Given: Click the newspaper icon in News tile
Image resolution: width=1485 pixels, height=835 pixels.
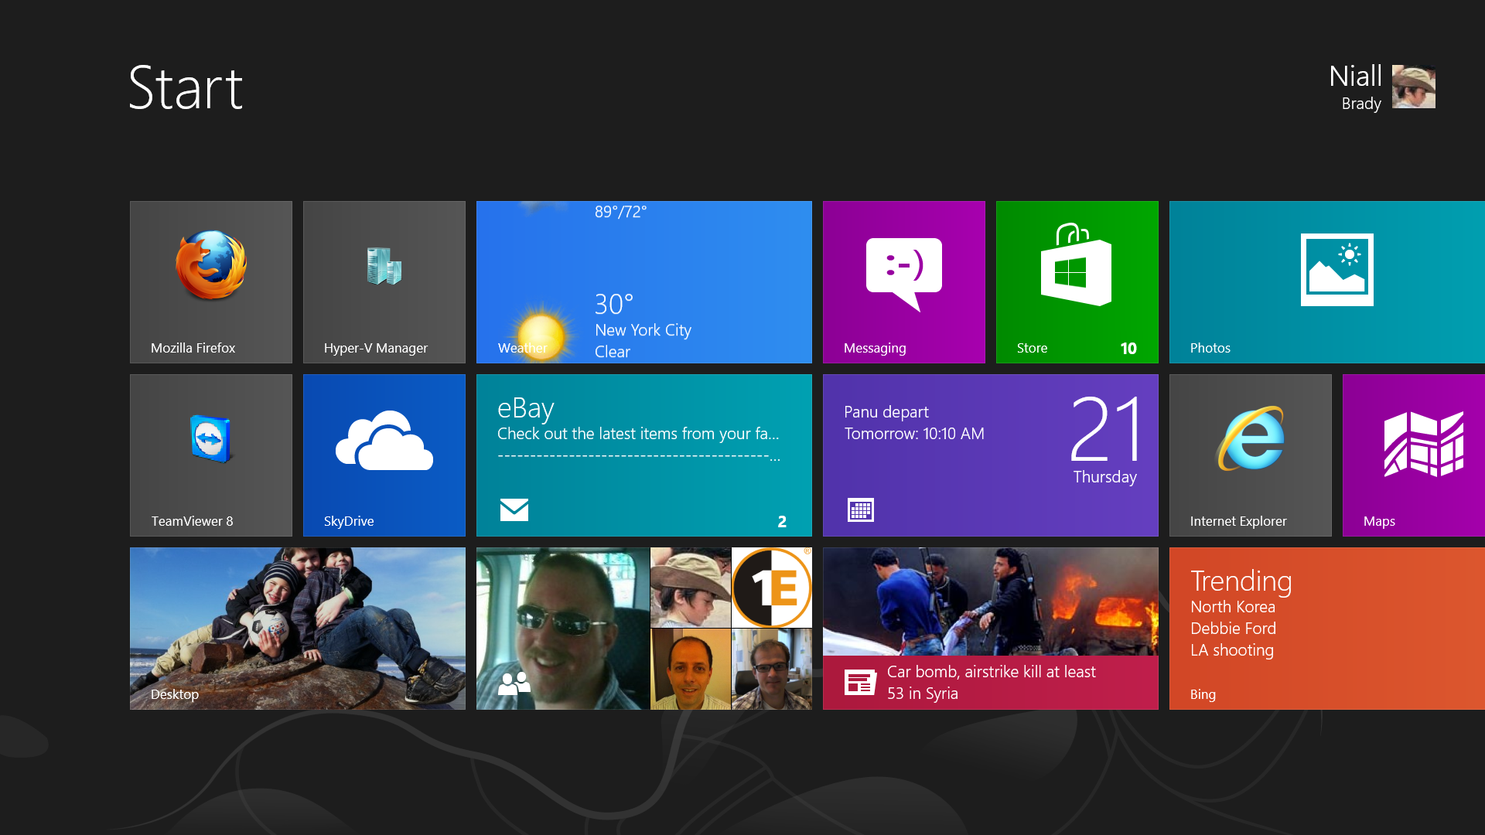Looking at the screenshot, I should (860, 682).
